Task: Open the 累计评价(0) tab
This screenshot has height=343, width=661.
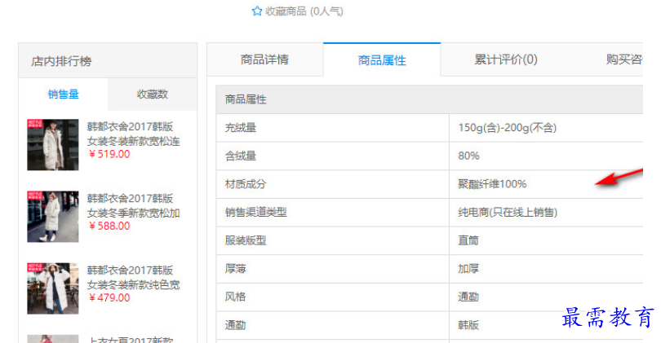Action: click(x=506, y=59)
